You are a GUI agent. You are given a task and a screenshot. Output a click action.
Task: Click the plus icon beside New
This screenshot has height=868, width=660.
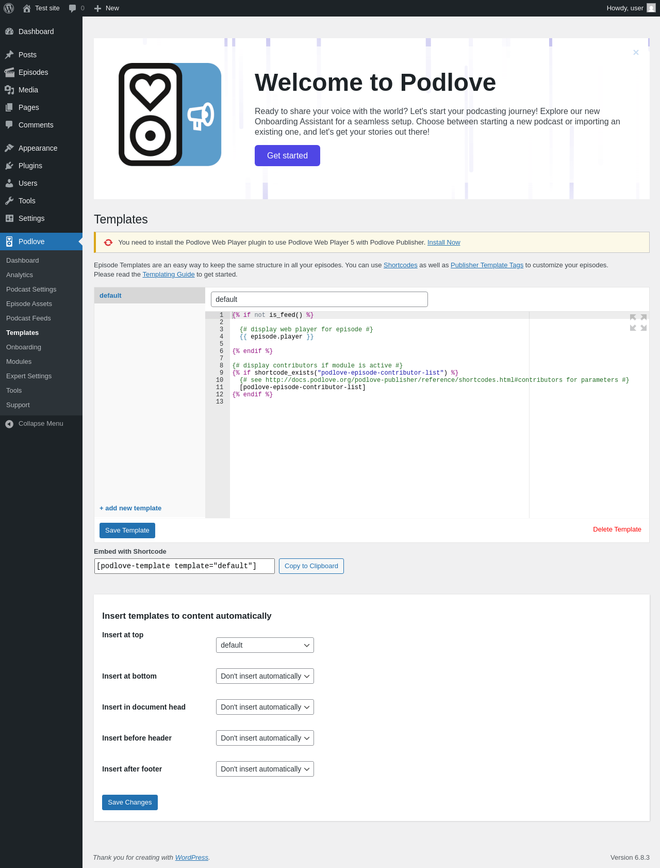click(97, 8)
